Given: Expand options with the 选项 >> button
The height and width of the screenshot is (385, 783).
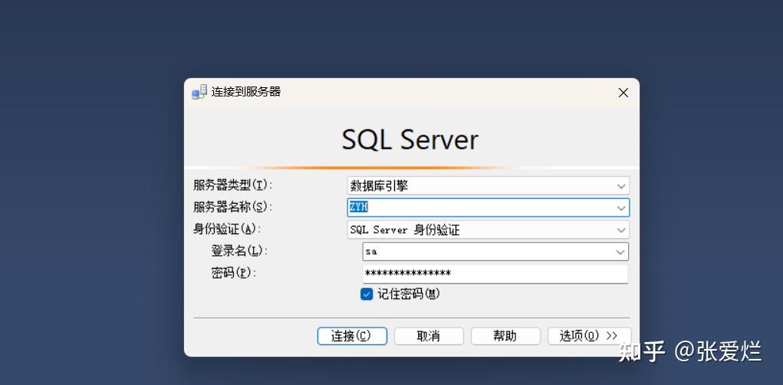Looking at the screenshot, I should pos(589,336).
